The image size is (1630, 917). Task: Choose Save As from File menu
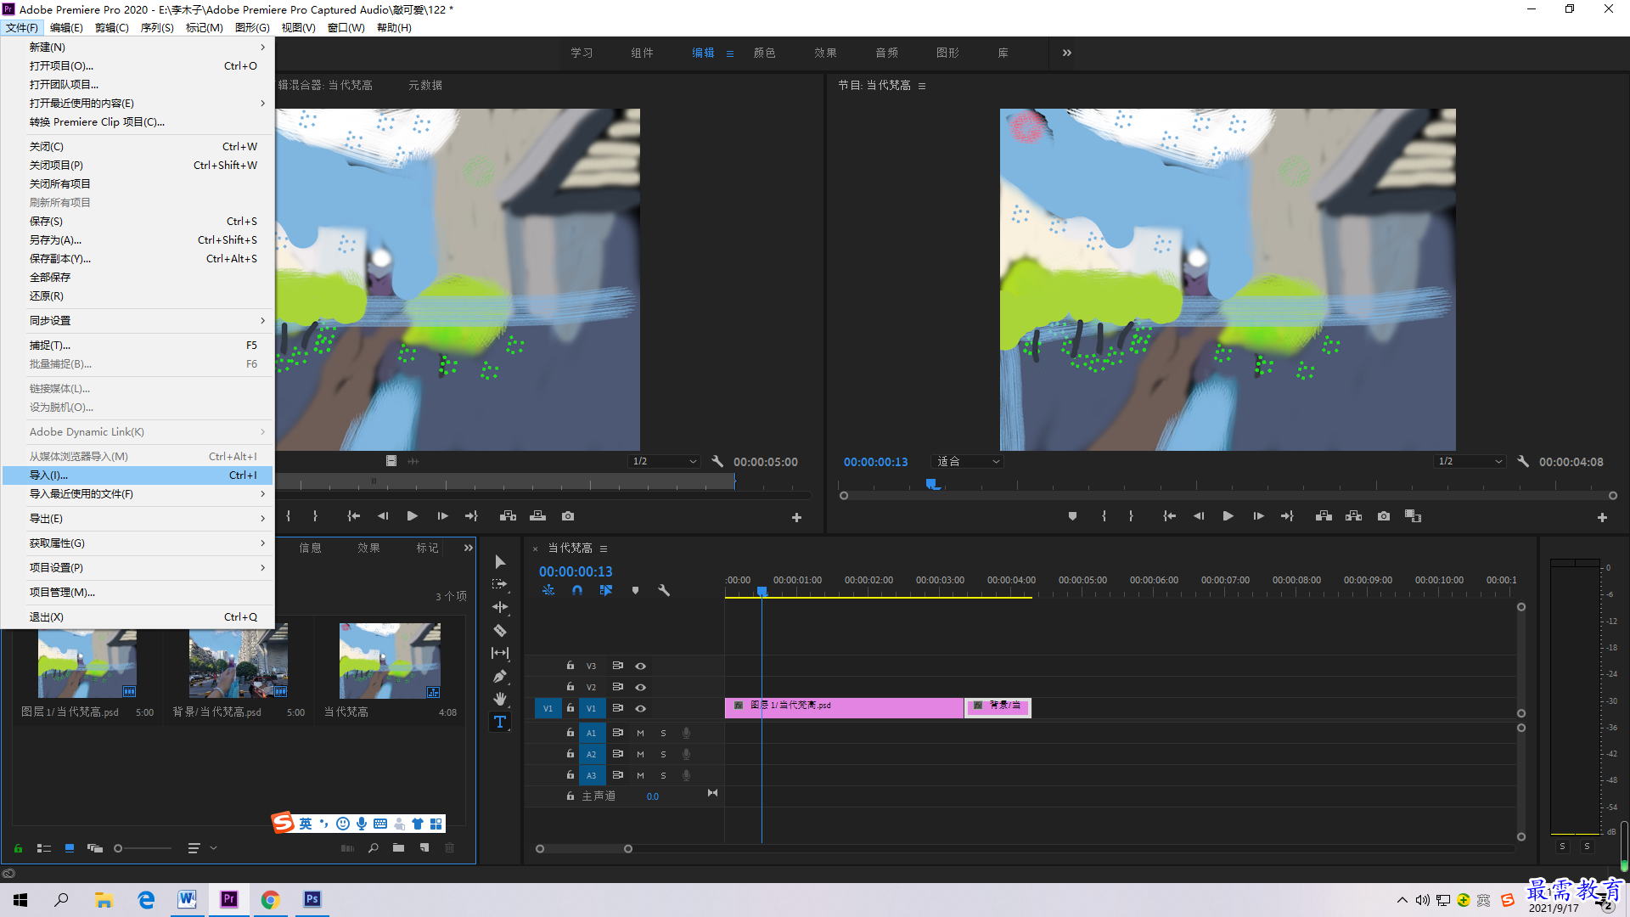[x=138, y=240]
